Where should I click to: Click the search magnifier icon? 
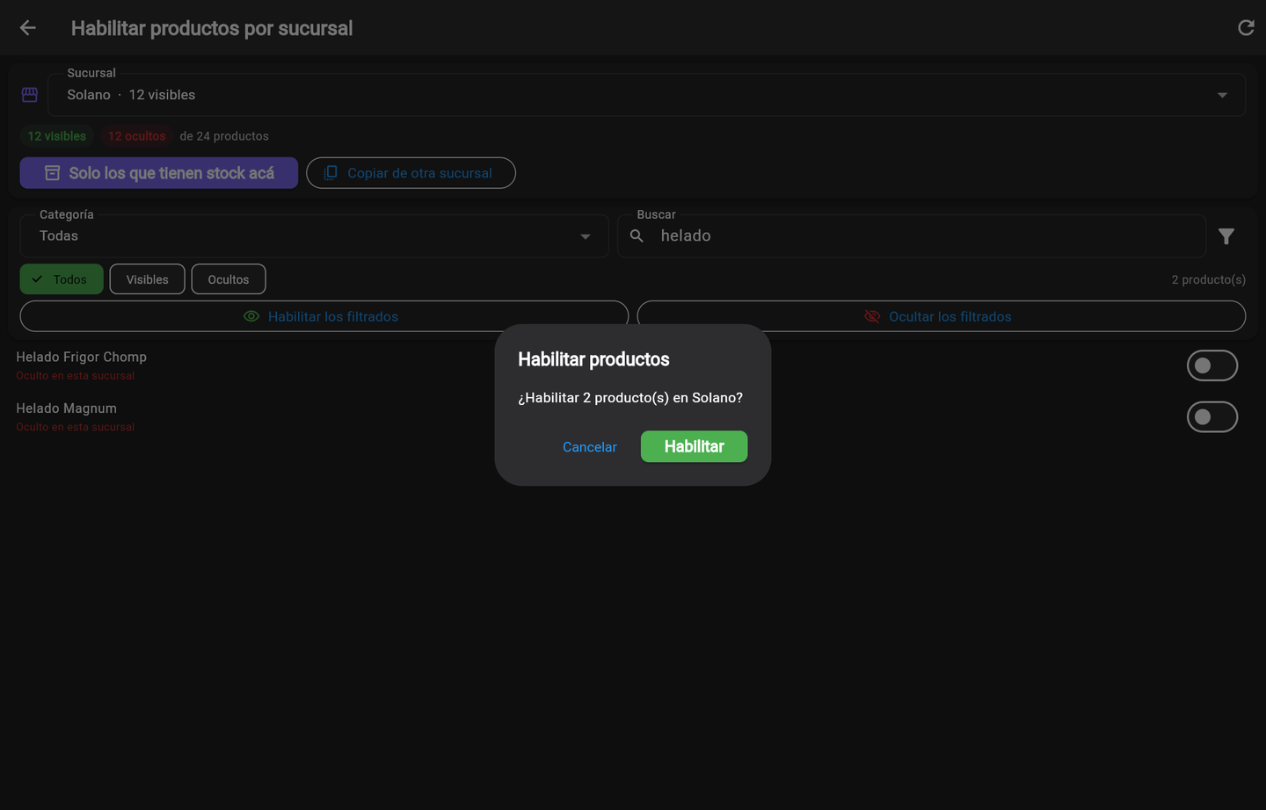pos(637,236)
